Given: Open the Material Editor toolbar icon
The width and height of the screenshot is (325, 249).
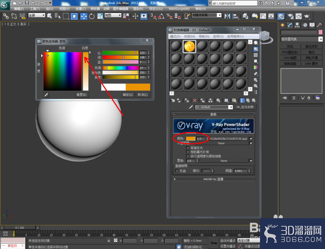Looking at the screenshot, I should pyautogui.click(x=281, y=16).
